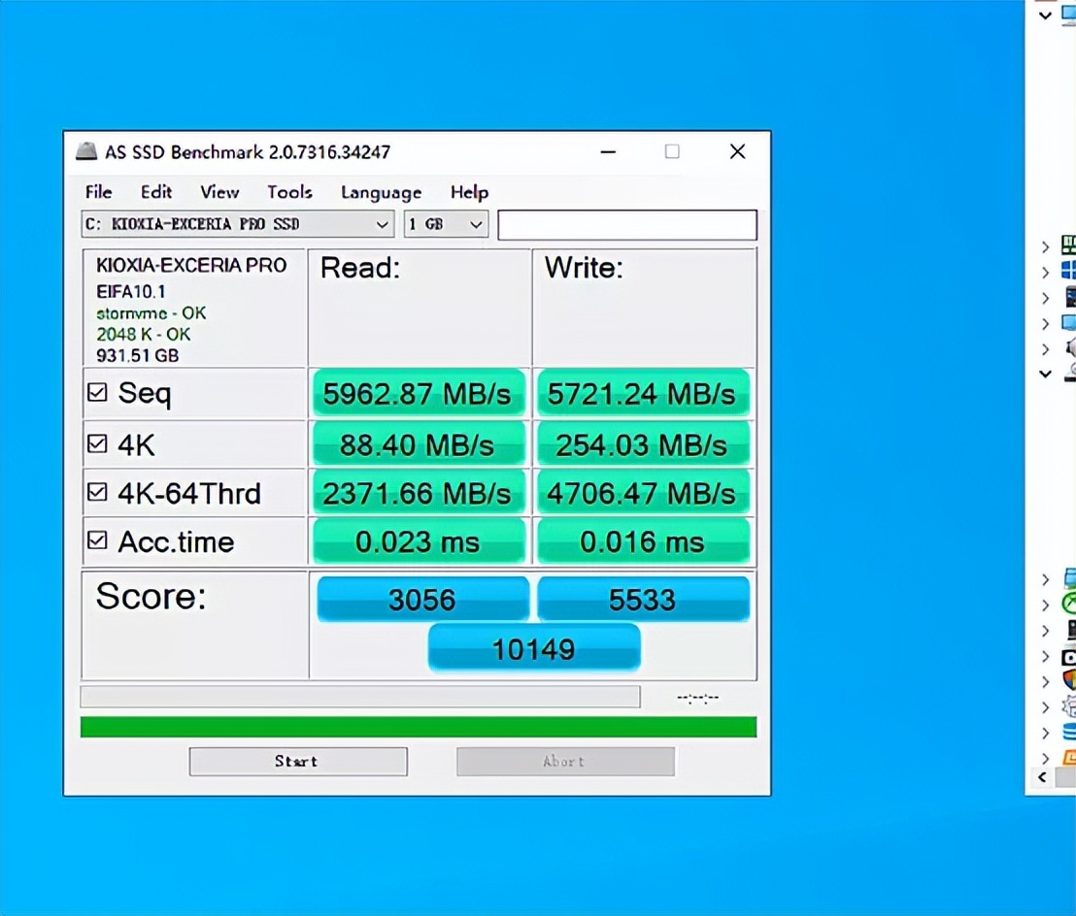Click the left scroll arrow in right window

(1042, 777)
